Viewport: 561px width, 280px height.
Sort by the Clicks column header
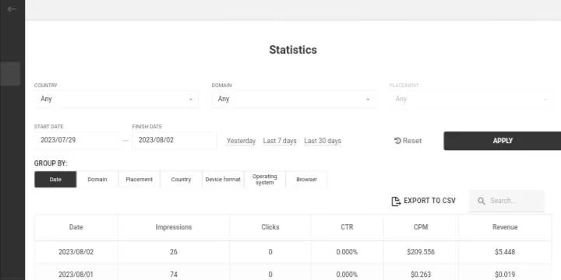point(270,227)
